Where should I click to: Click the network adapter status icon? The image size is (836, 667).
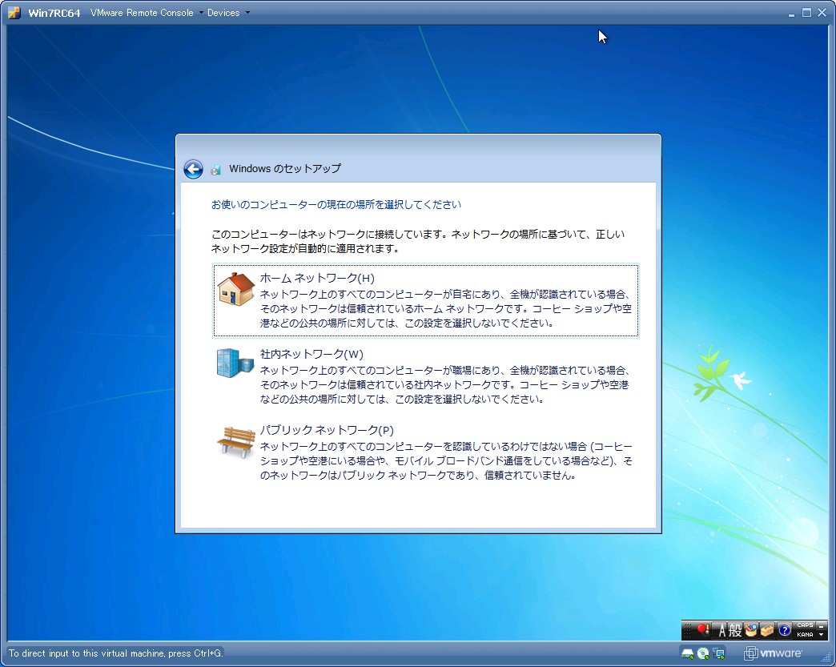[x=719, y=653]
